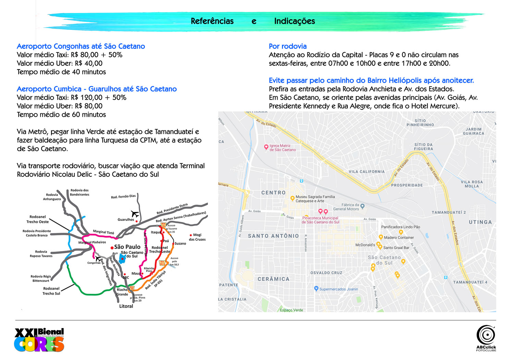Click the Santo Graal Bar pin
The height and width of the screenshot is (363, 514).
[380, 247]
